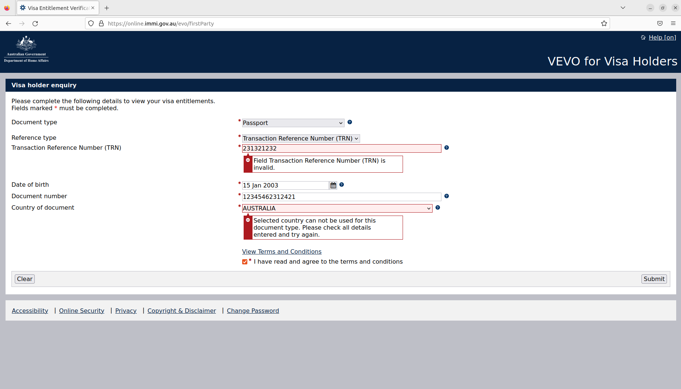Open help for Document type field
This screenshot has width=681, height=389.
pyautogui.click(x=350, y=122)
